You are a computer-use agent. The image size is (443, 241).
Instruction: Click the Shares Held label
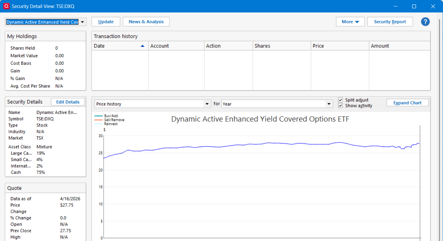23,48
